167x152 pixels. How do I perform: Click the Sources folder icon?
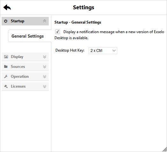6,67
